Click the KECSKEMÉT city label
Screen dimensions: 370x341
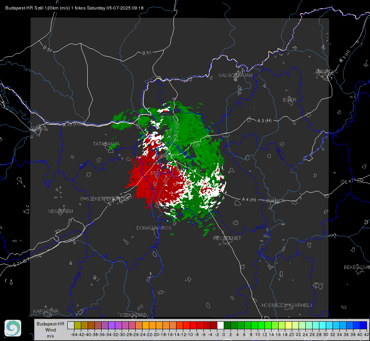[227, 238]
